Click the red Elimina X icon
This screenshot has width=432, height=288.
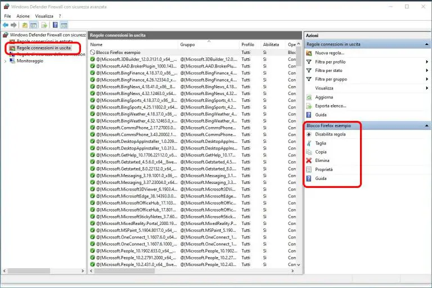[x=309, y=160]
